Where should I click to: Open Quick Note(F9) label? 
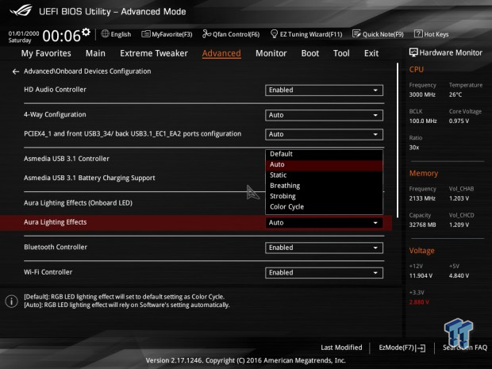click(x=383, y=34)
